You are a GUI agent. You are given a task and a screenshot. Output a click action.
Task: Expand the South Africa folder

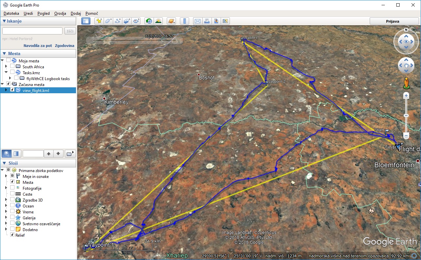[x=6, y=67]
